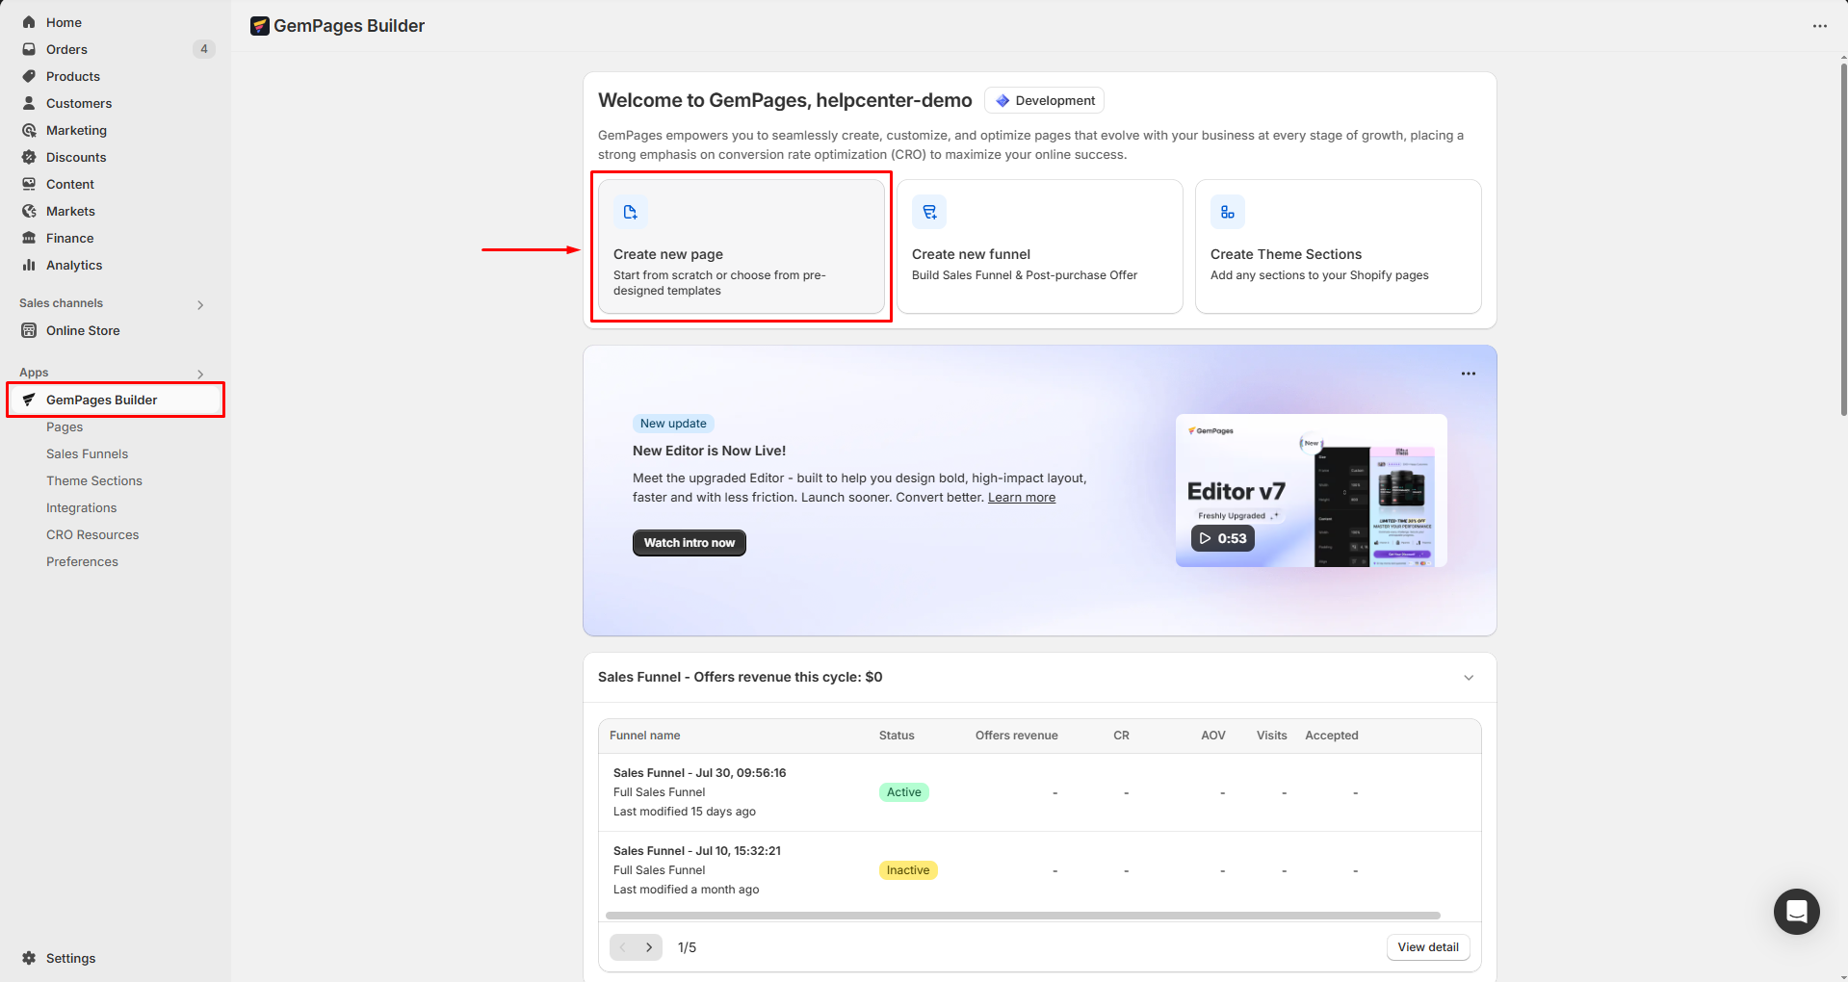Play the Editor v7 intro video
Image resolution: width=1848 pixels, height=982 pixels.
tap(1223, 538)
